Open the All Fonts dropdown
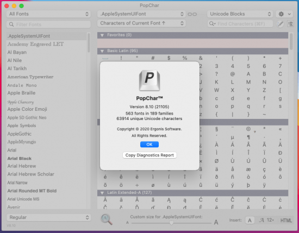The height and width of the screenshot is (233, 299). [48, 14]
